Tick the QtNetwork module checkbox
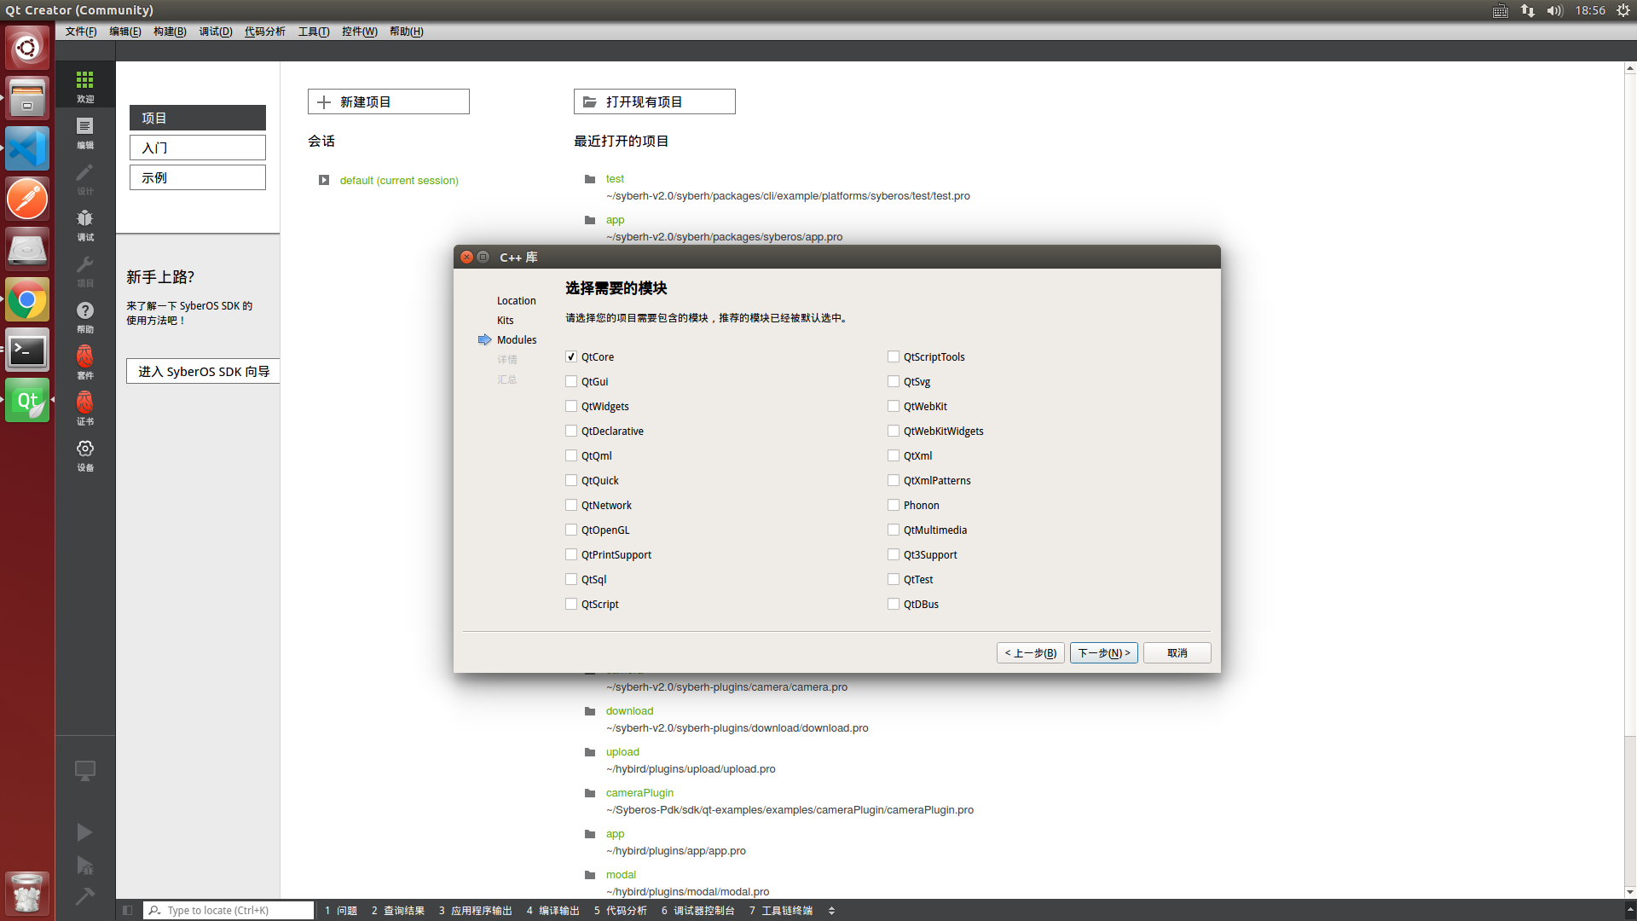This screenshot has width=1637, height=921. tap(571, 505)
